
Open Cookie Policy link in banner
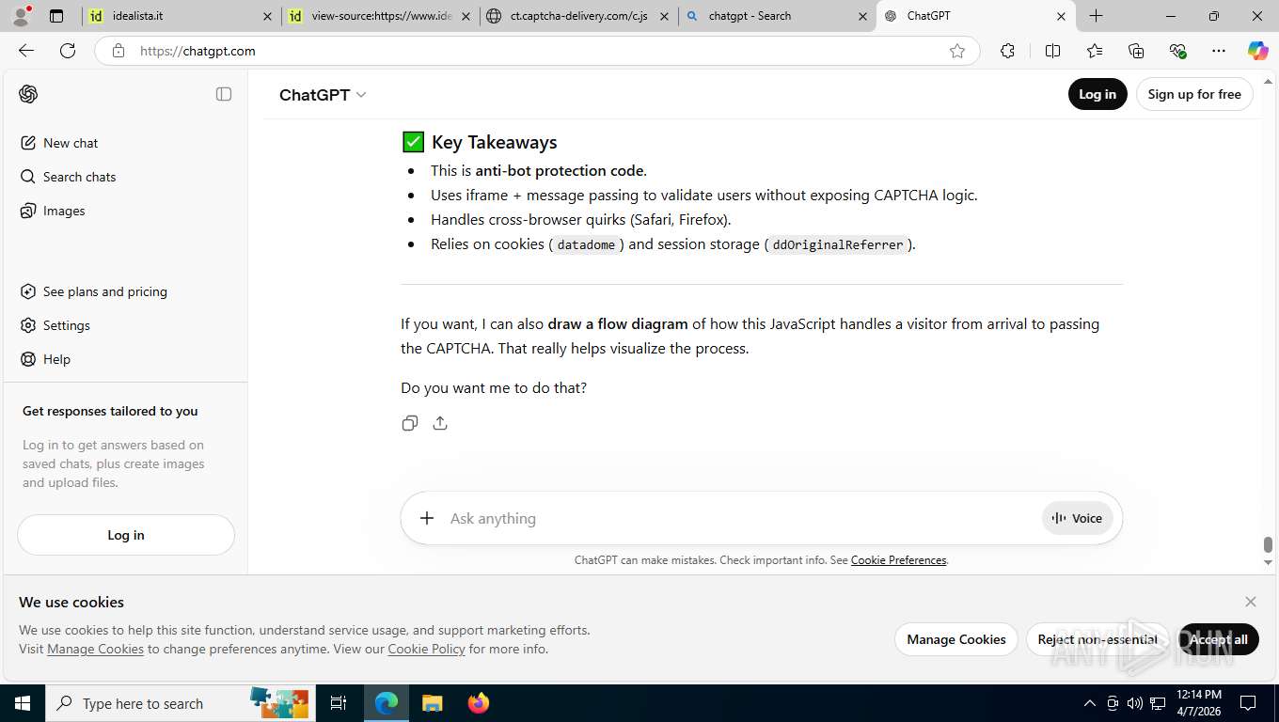coord(426,649)
